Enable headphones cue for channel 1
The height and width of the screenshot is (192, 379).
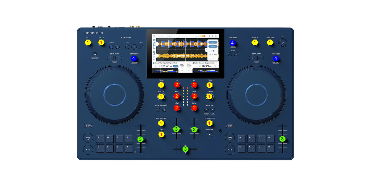tap(158, 110)
